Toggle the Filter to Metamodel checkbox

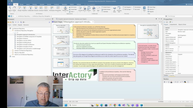(x=178, y=39)
